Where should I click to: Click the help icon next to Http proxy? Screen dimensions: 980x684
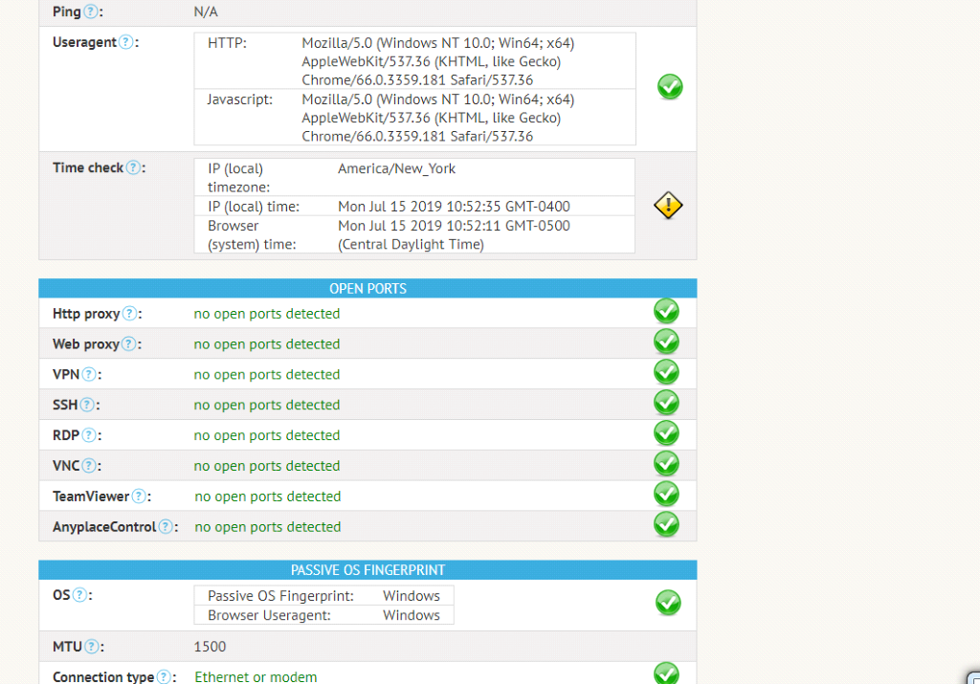point(130,314)
